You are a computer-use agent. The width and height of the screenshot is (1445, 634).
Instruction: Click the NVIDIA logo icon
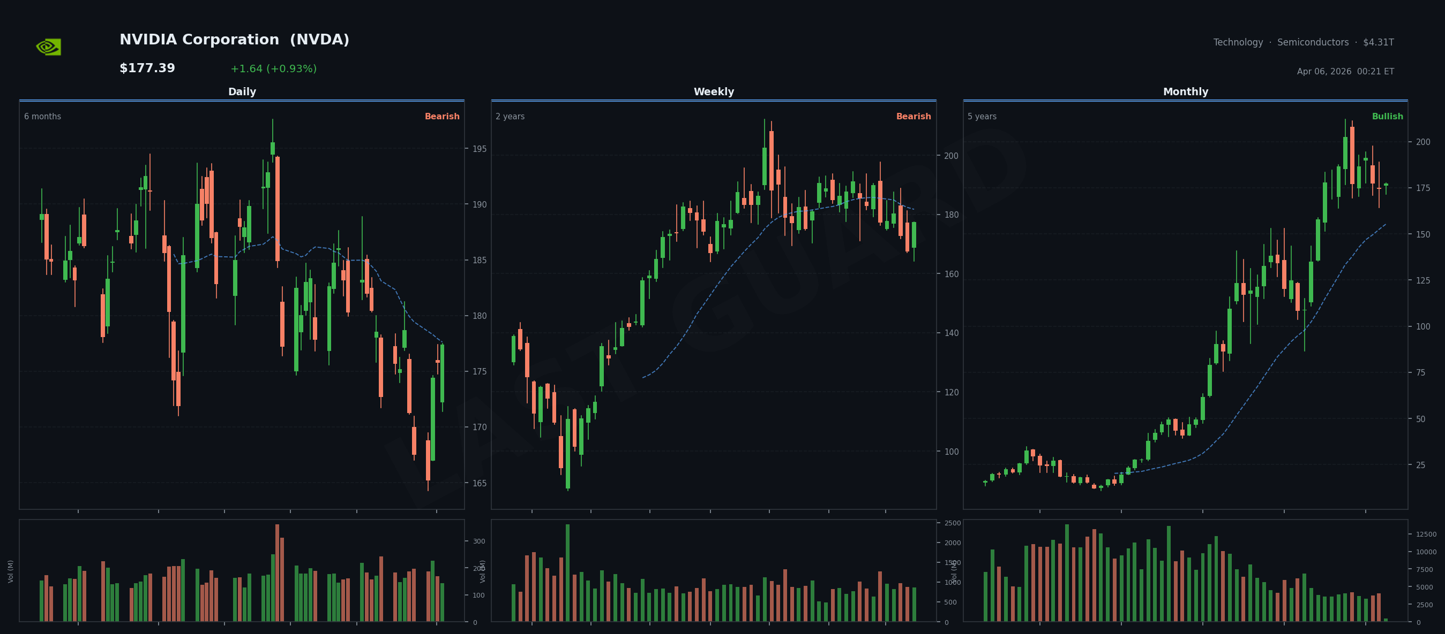coord(49,47)
